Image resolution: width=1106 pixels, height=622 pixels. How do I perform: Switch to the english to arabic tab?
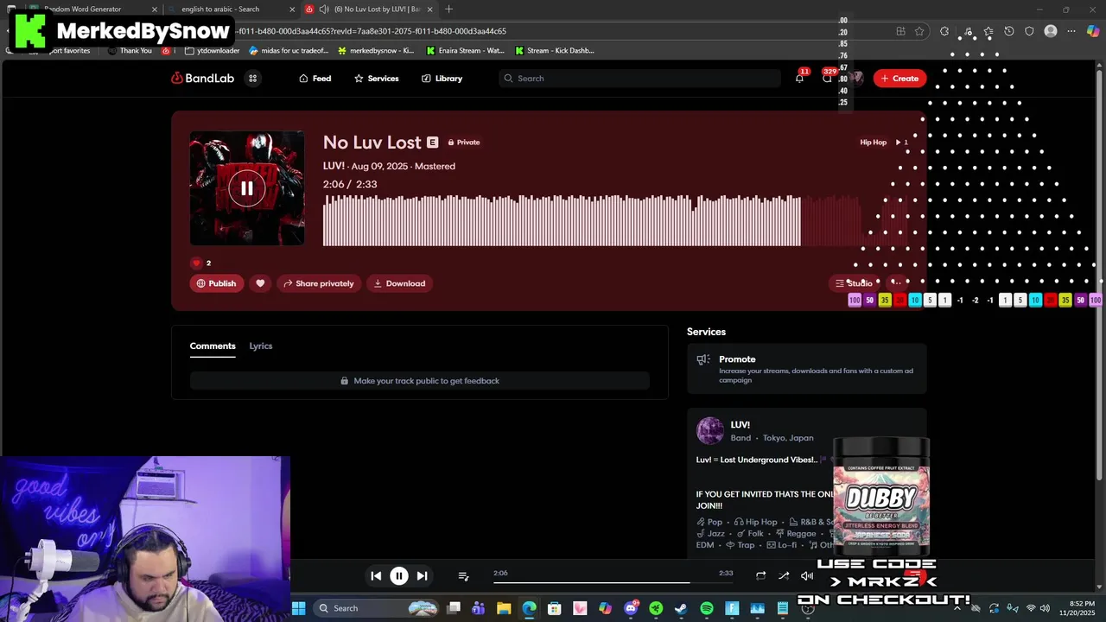tap(232, 10)
